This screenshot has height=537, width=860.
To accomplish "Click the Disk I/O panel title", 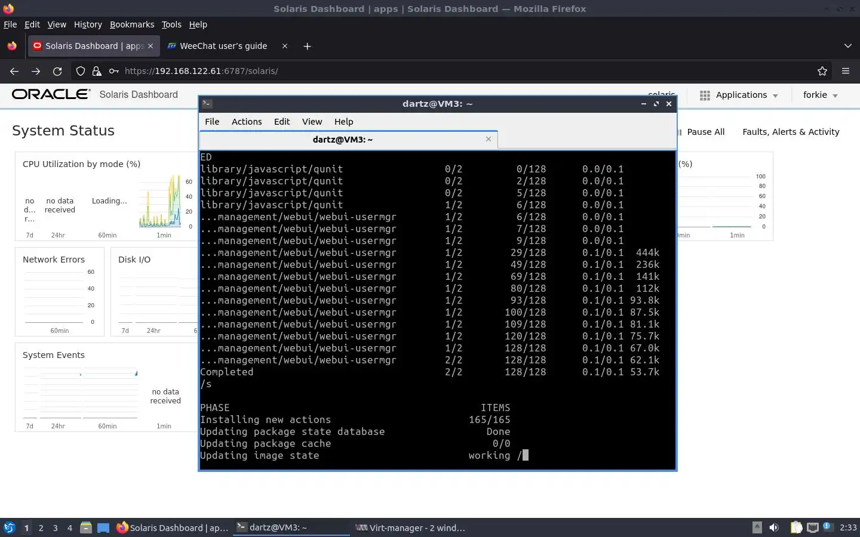I will (x=134, y=260).
